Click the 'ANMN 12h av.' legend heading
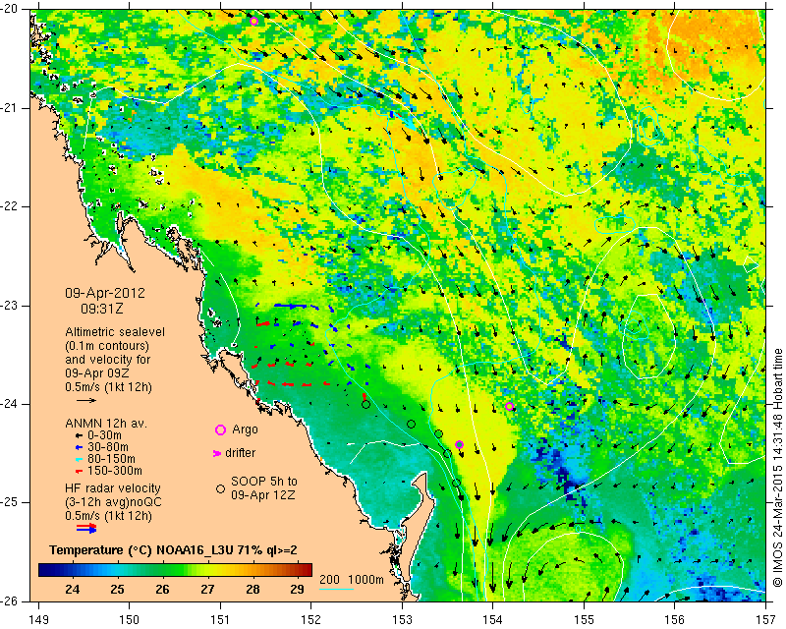The height and width of the screenshot is (629, 786). [106, 424]
